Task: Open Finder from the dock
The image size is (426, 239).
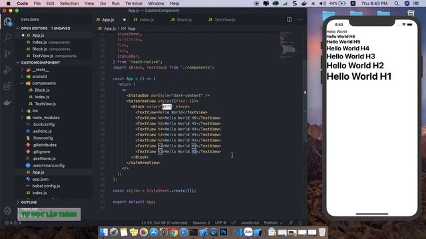Action: tap(104, 232)
